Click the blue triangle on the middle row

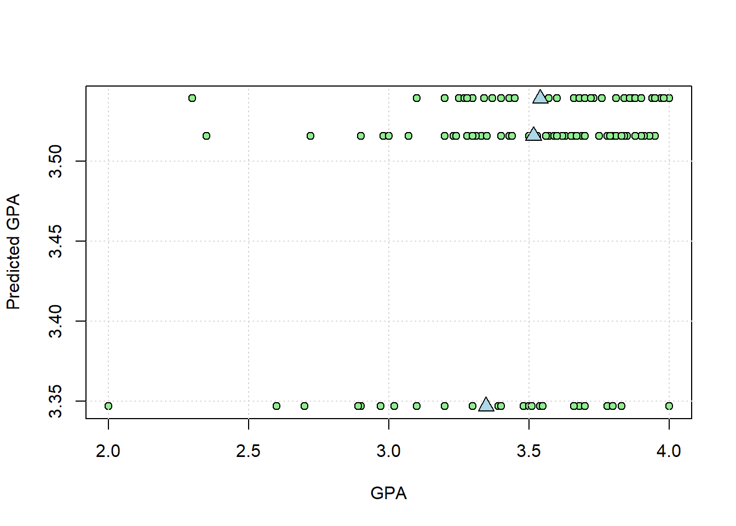pos(533,135)
